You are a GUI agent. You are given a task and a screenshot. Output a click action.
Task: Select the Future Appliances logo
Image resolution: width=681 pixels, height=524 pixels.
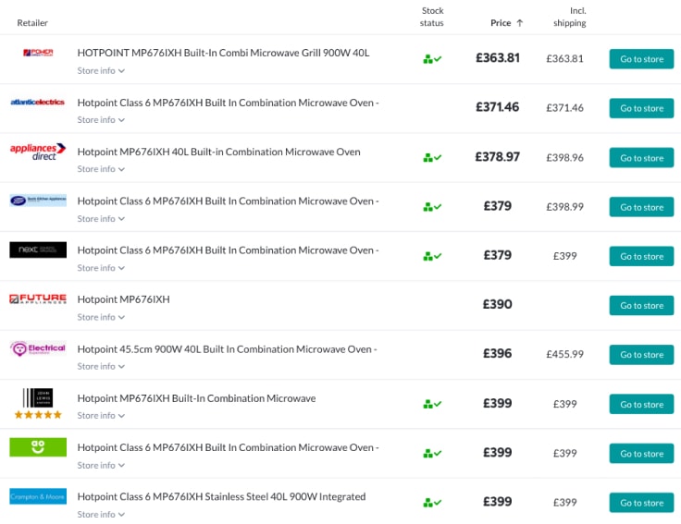[38, 299]
